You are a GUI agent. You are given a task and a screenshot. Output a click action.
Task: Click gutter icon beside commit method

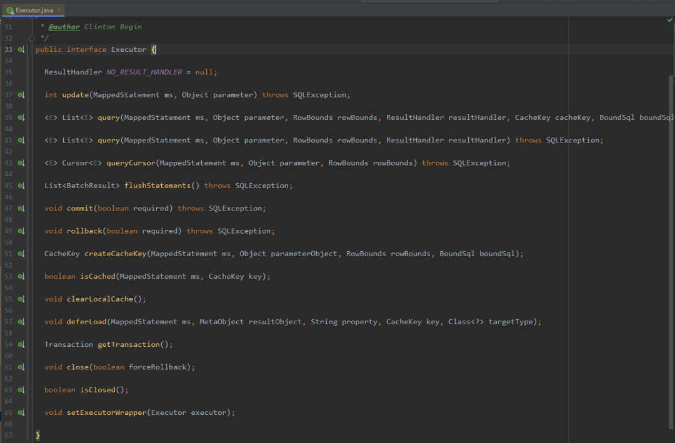pos(21,208)
